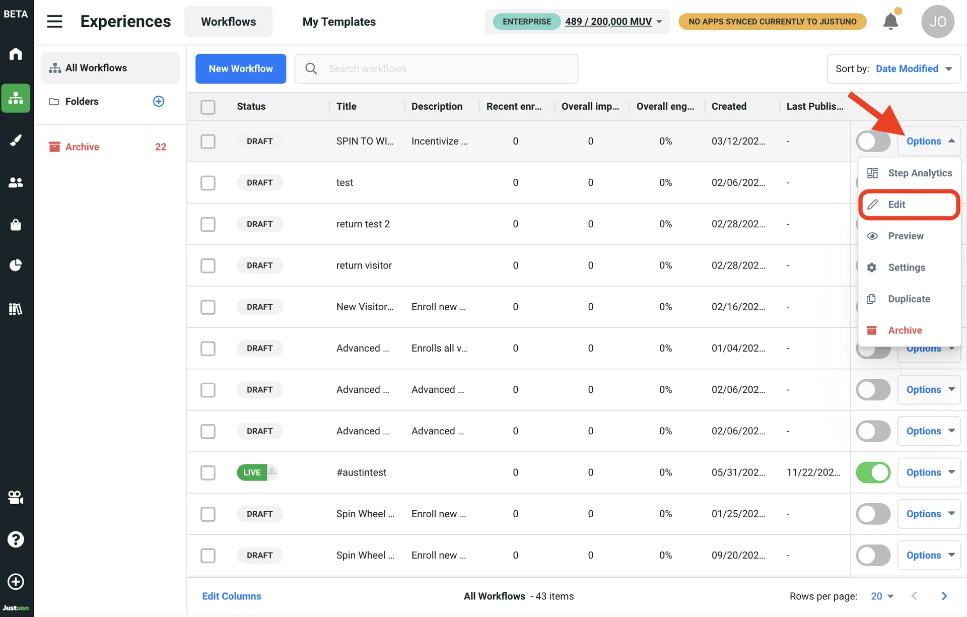This screenshot has height=617, width=967.
Task: Choose Archive from Options menu
Action: pos(910,330)
